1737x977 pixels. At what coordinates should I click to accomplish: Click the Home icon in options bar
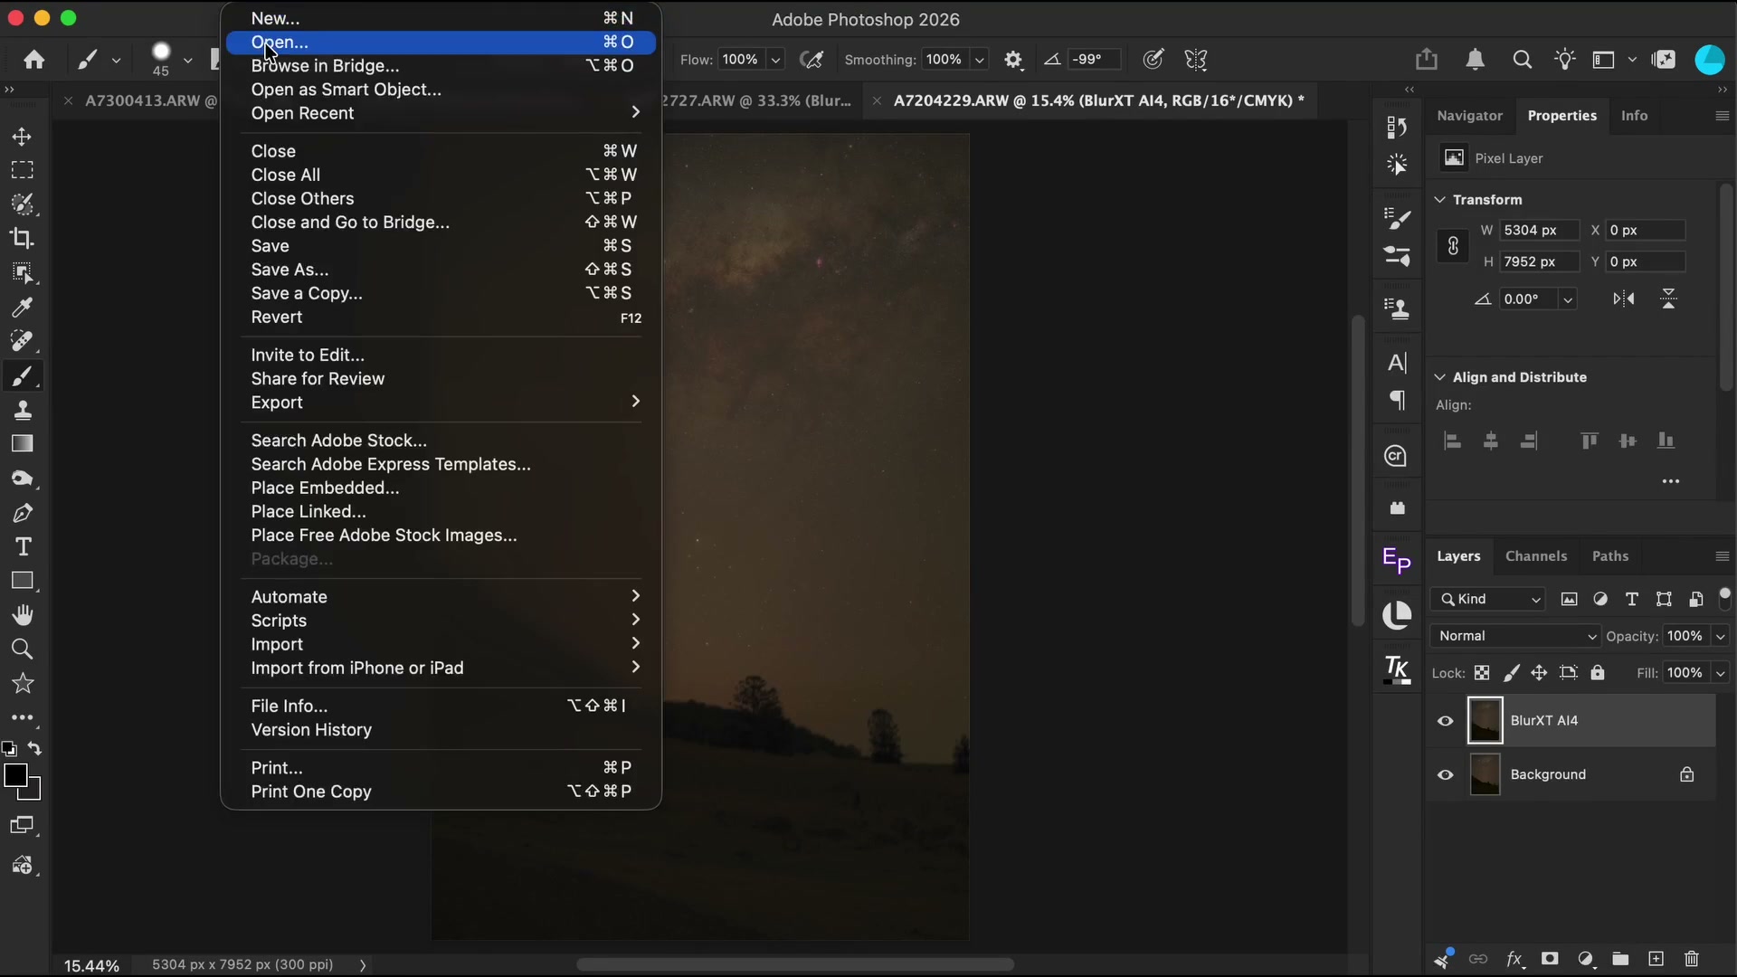click(34, 60)
